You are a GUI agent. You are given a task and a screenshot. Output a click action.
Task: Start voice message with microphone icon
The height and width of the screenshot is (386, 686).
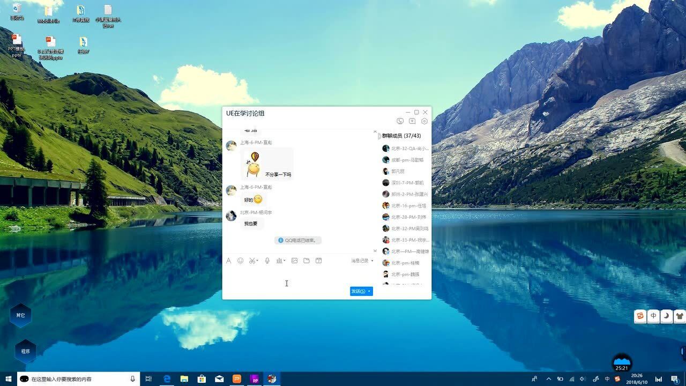(x=267, y=261)
